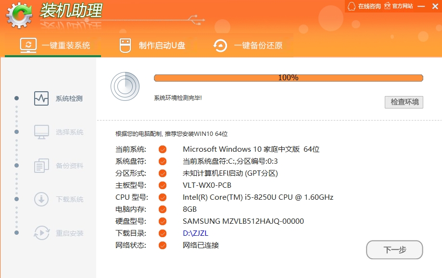Image resolution: width=442 pixels, height=278 pixels.
Task: Select the 重启安装 step label
Action: (69, 233)
